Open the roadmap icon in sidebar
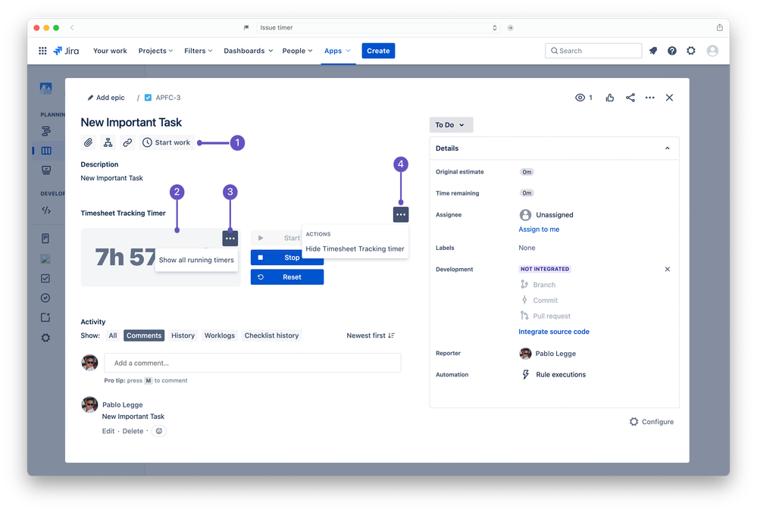The height and width of the screenshot is (512, 757). point(46,131)
